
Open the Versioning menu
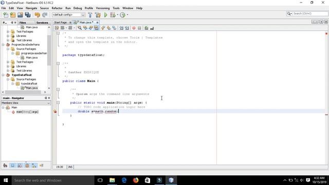tap(103, 8)
